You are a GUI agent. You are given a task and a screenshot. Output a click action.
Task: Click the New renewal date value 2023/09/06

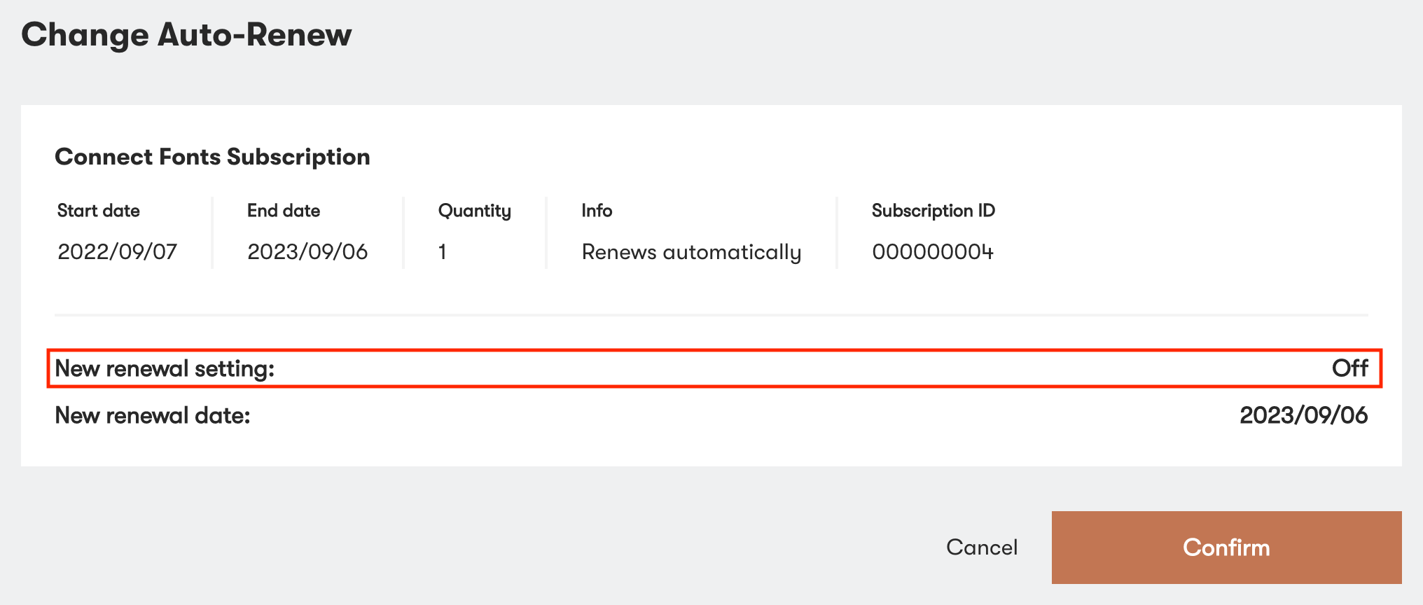[1303, 415]
